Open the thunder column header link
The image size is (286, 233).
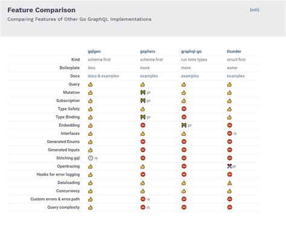pos(234,51)
